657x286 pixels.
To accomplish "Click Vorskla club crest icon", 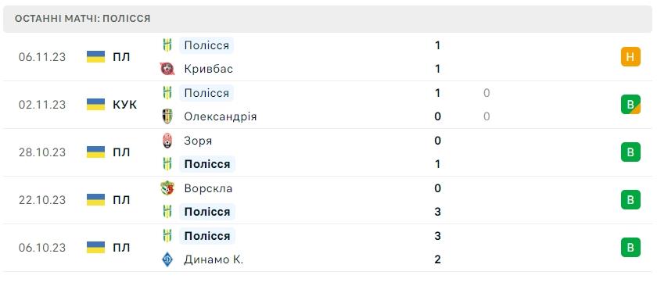I will pos(167,188).
